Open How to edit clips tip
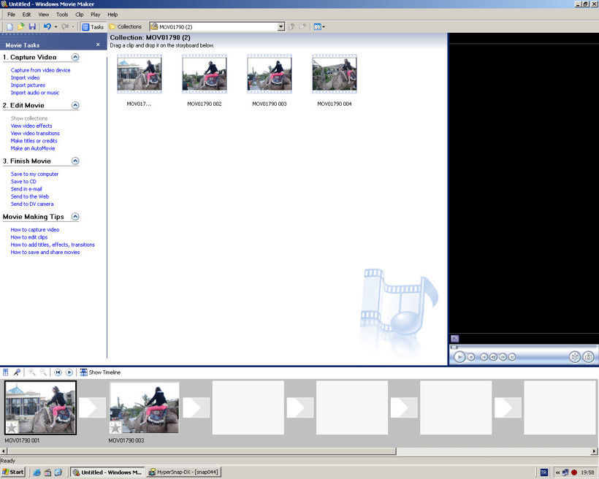The width and height of the screenshot is (599, 479). tap(29, 237)
